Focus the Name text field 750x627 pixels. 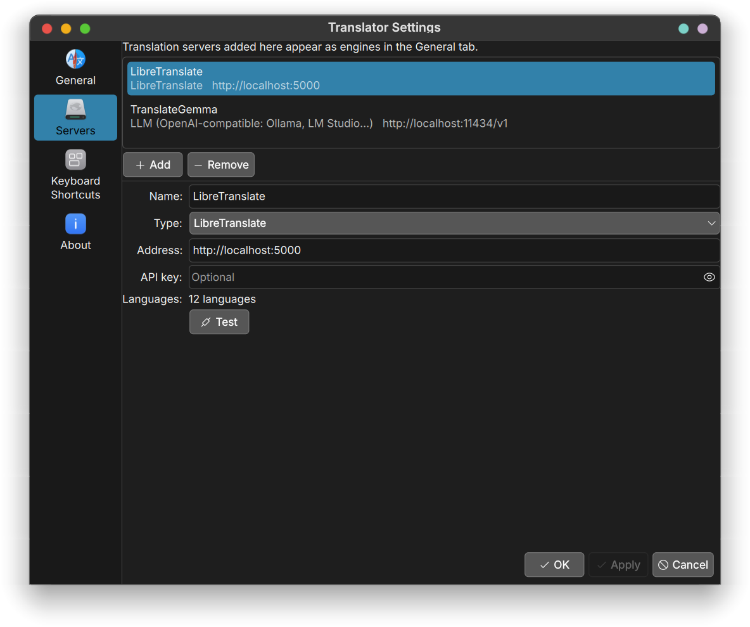tap(454, 197)
